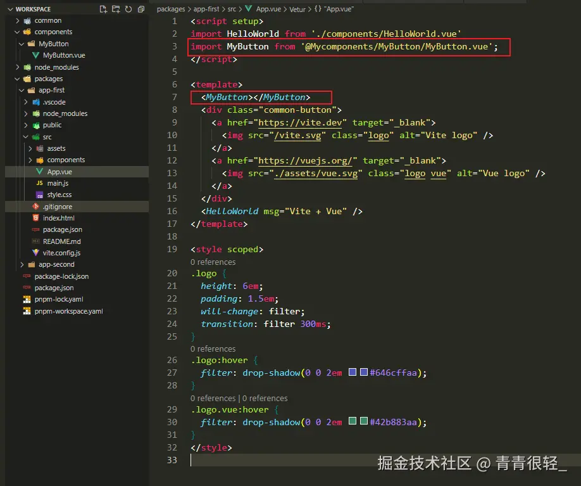Click '0 references' code lens above .logo:hover
This screenshot has height=486, width=581.
[x=213, y=349]
